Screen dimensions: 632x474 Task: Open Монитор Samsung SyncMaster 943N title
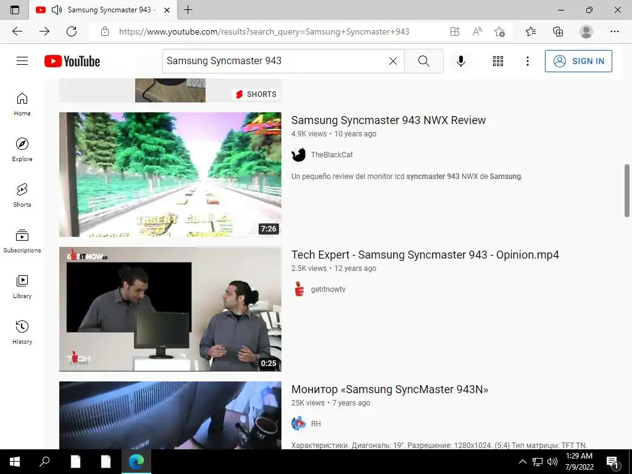pyautogui.click(x=390, y=389)
